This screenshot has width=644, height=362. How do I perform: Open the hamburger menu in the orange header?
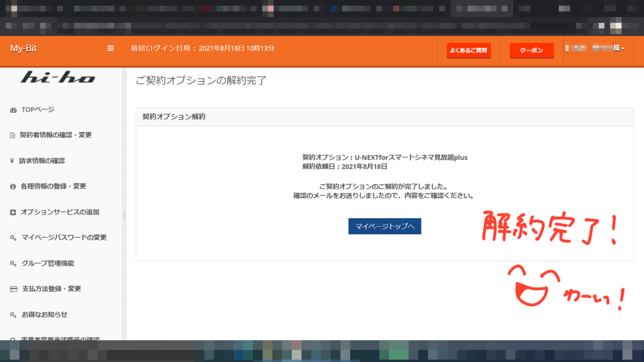click(110, 48)
